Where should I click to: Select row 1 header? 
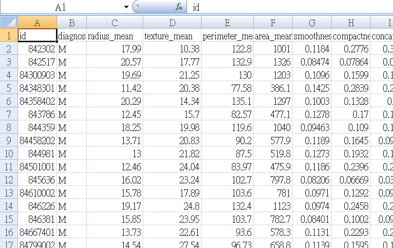point(9,36)
